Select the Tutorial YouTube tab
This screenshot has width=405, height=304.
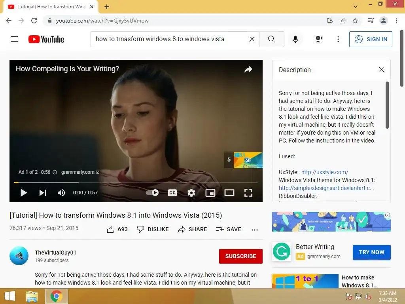(50, 7)
